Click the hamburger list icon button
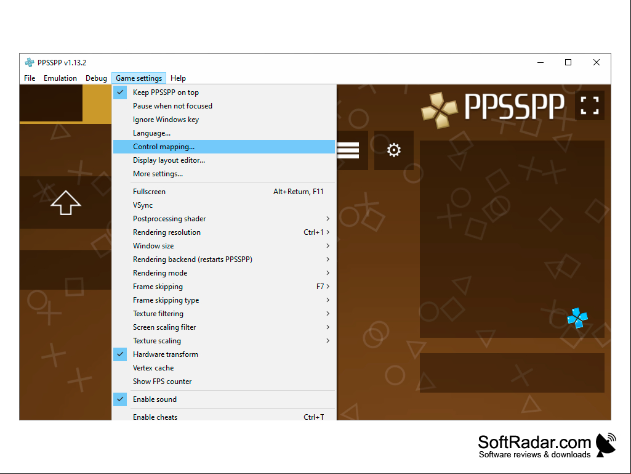Image resolution: width=631 pixels, height=474 pixels. [x=348, y=150]
